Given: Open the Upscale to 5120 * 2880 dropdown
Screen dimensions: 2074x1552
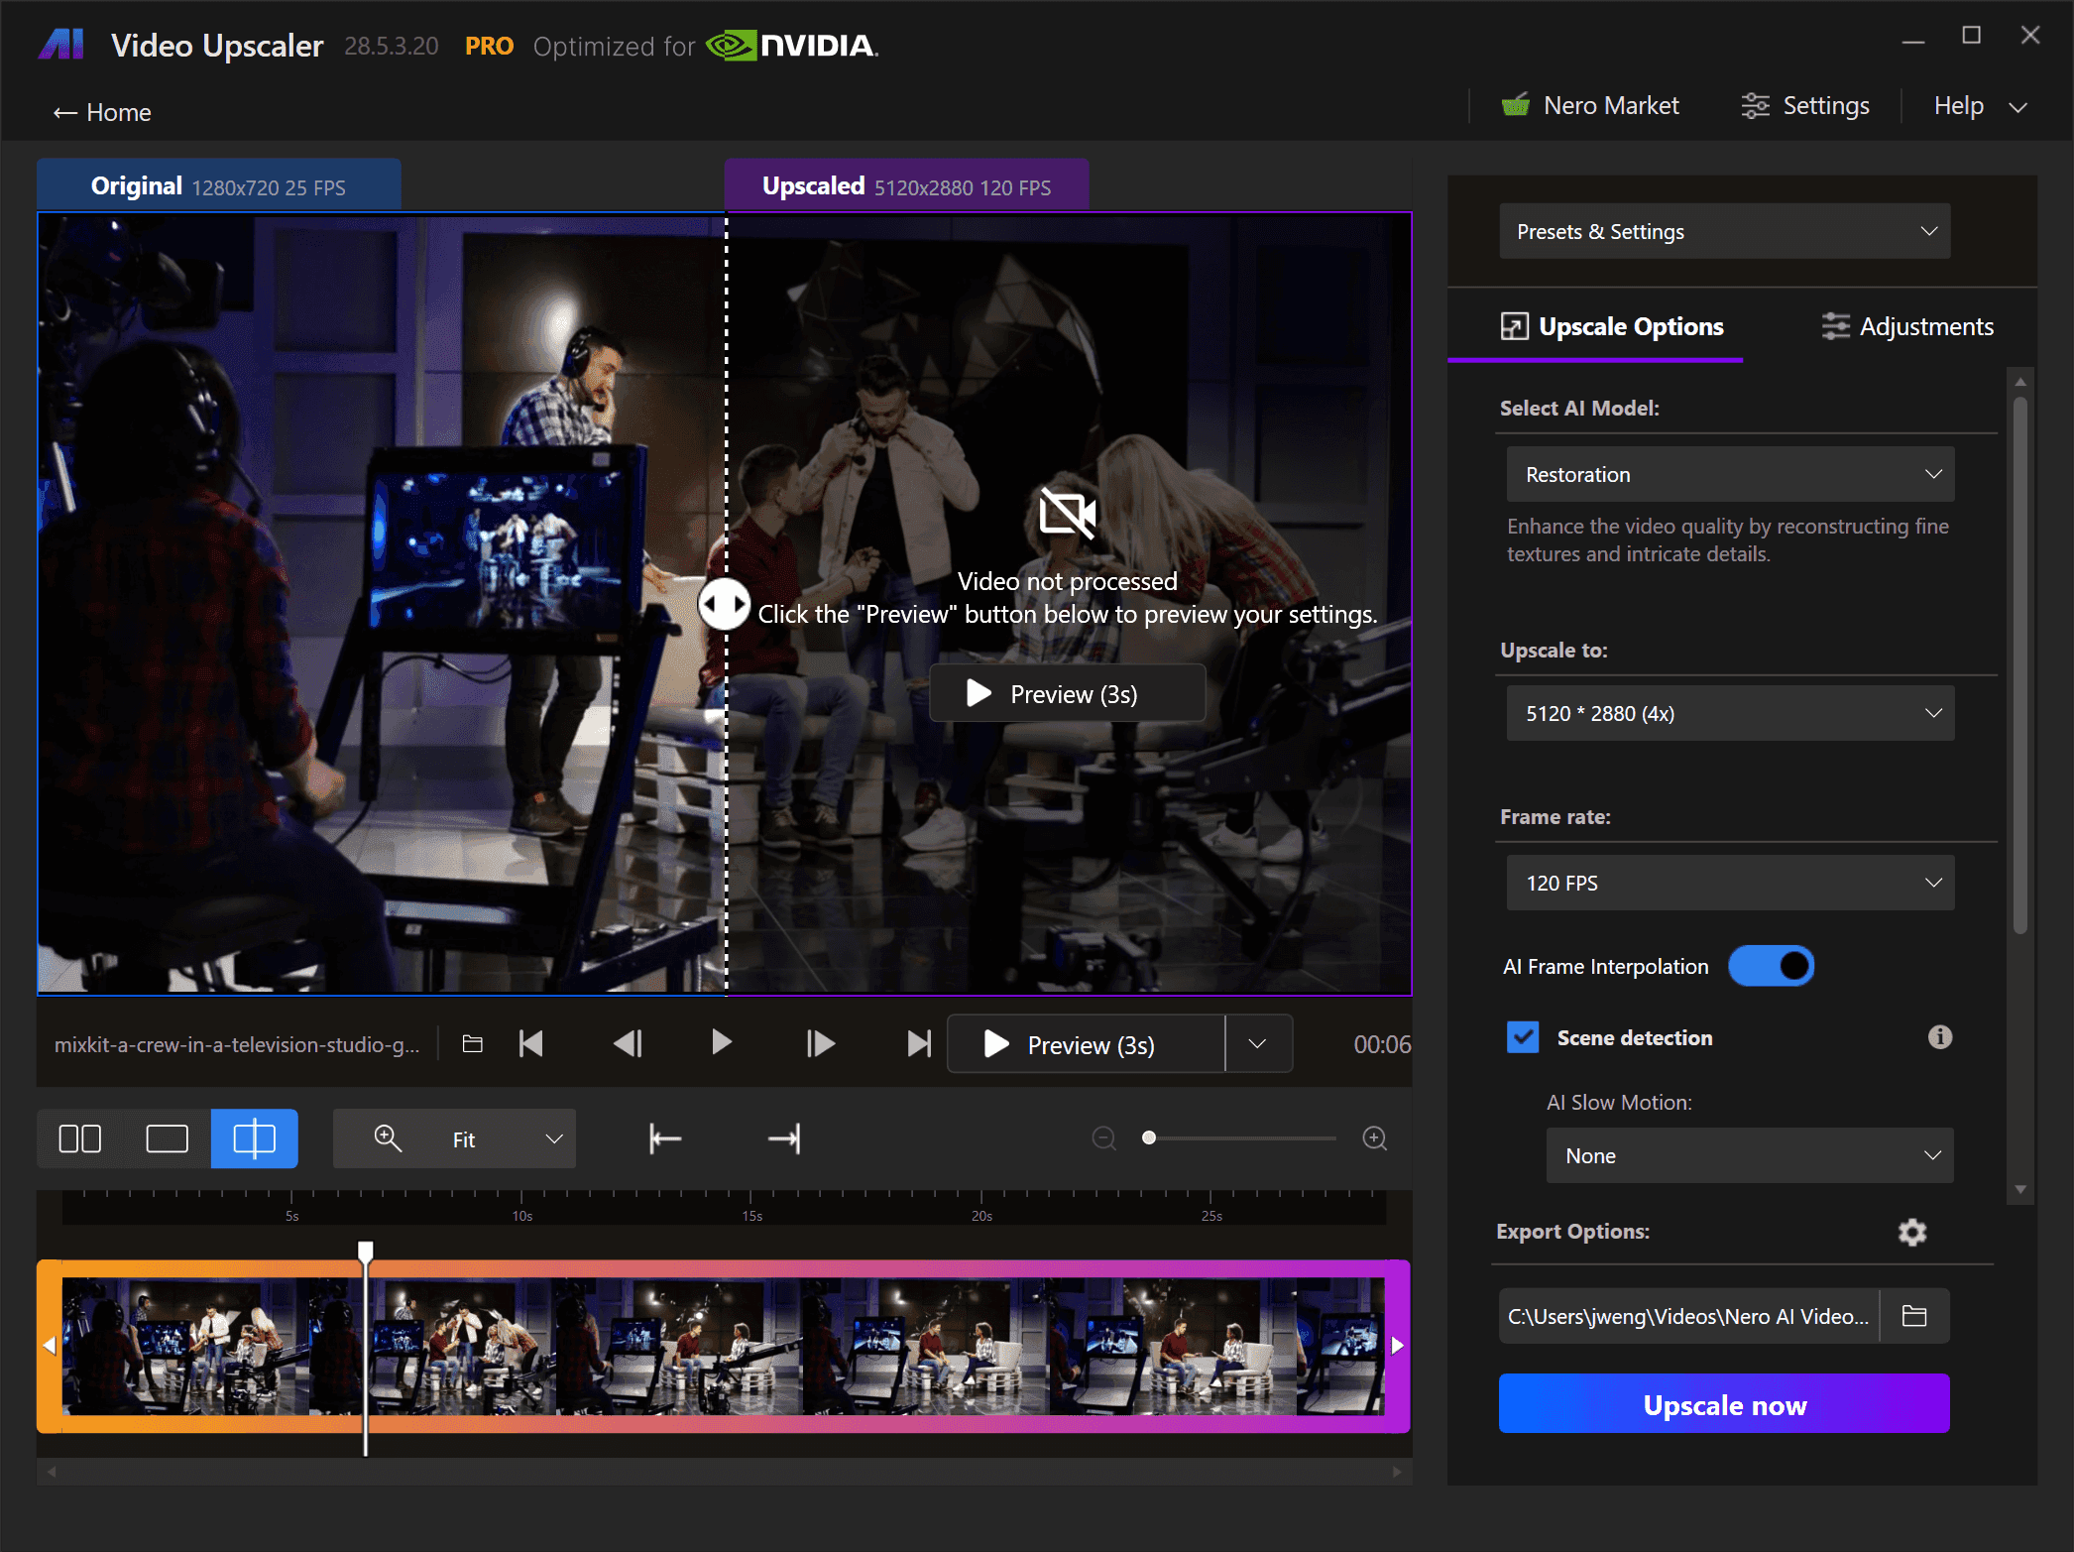Looking at the screenshot, I should (1731, 713).
